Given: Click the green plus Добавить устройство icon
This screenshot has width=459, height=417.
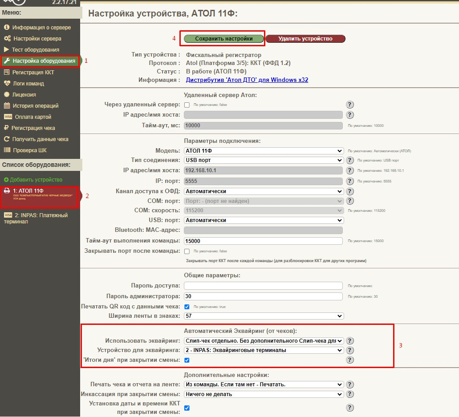Looking at the screenshot, I should [x=6, y=180].
